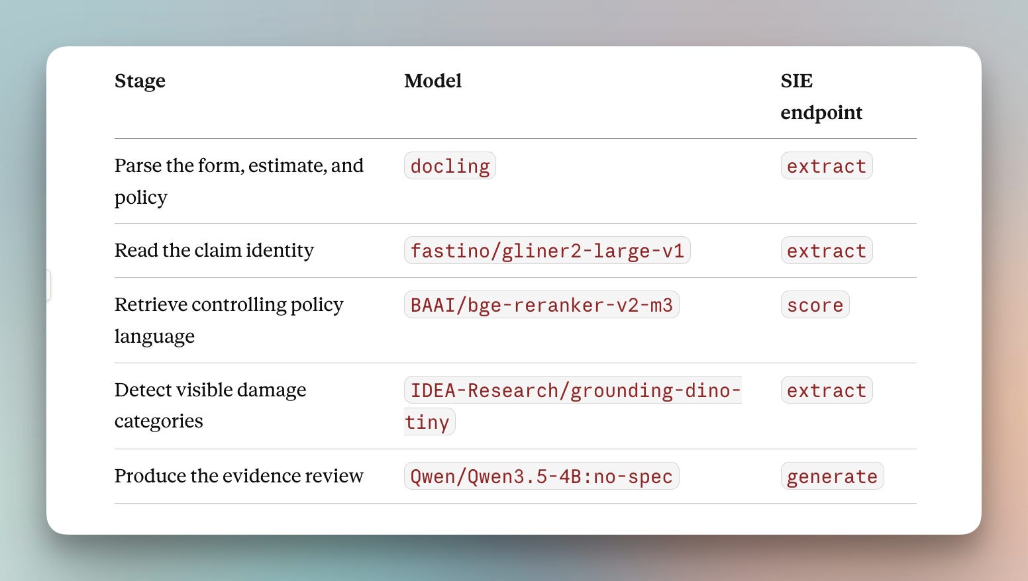Select the Qwen/Qwen3.5-4B:no-spec code tag
The height and width of the screenshot is (581, 1028).
click(541, 476)
